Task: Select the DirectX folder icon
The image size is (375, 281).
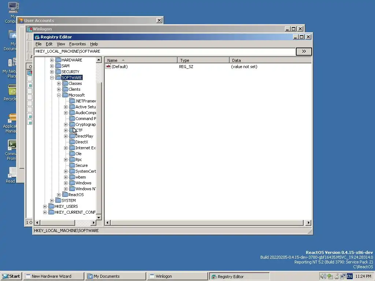Action: click(72, 142)
